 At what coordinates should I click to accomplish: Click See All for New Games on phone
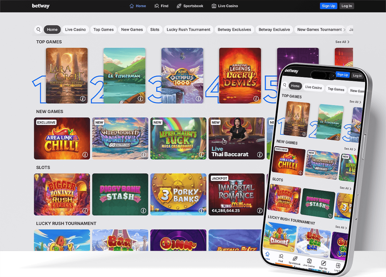pos(350,149)
